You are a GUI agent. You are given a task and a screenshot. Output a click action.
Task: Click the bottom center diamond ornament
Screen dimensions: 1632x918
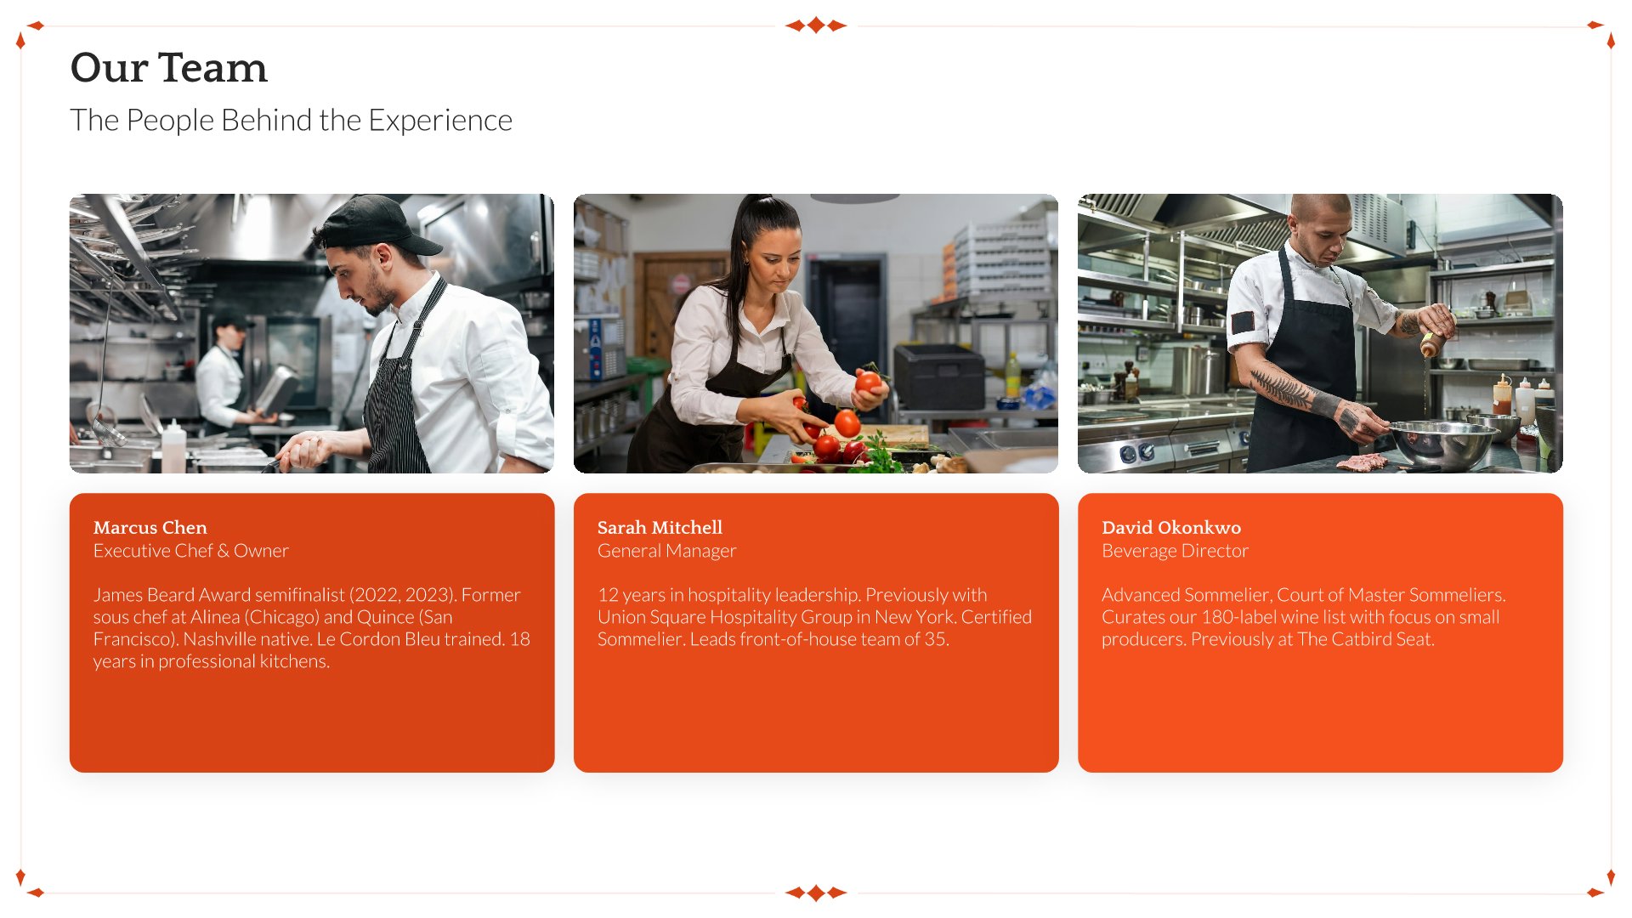click(x=816, y=892)
